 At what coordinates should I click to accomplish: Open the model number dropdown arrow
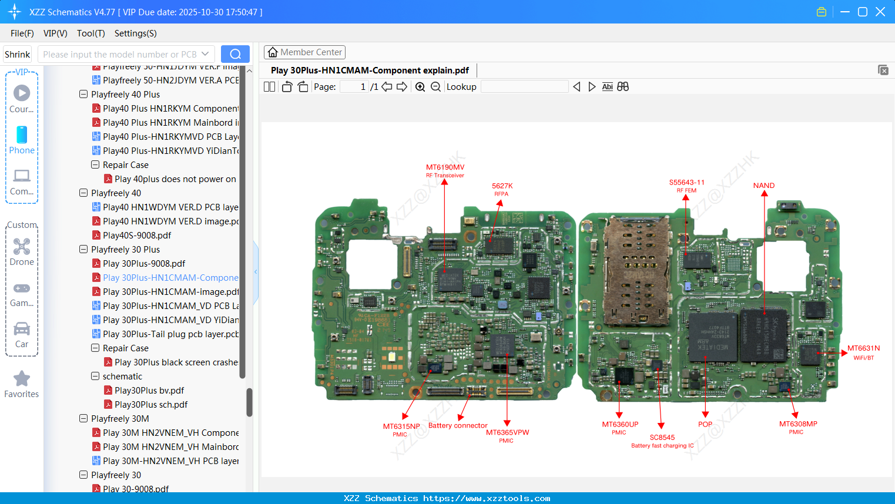[x=205, y=54]
